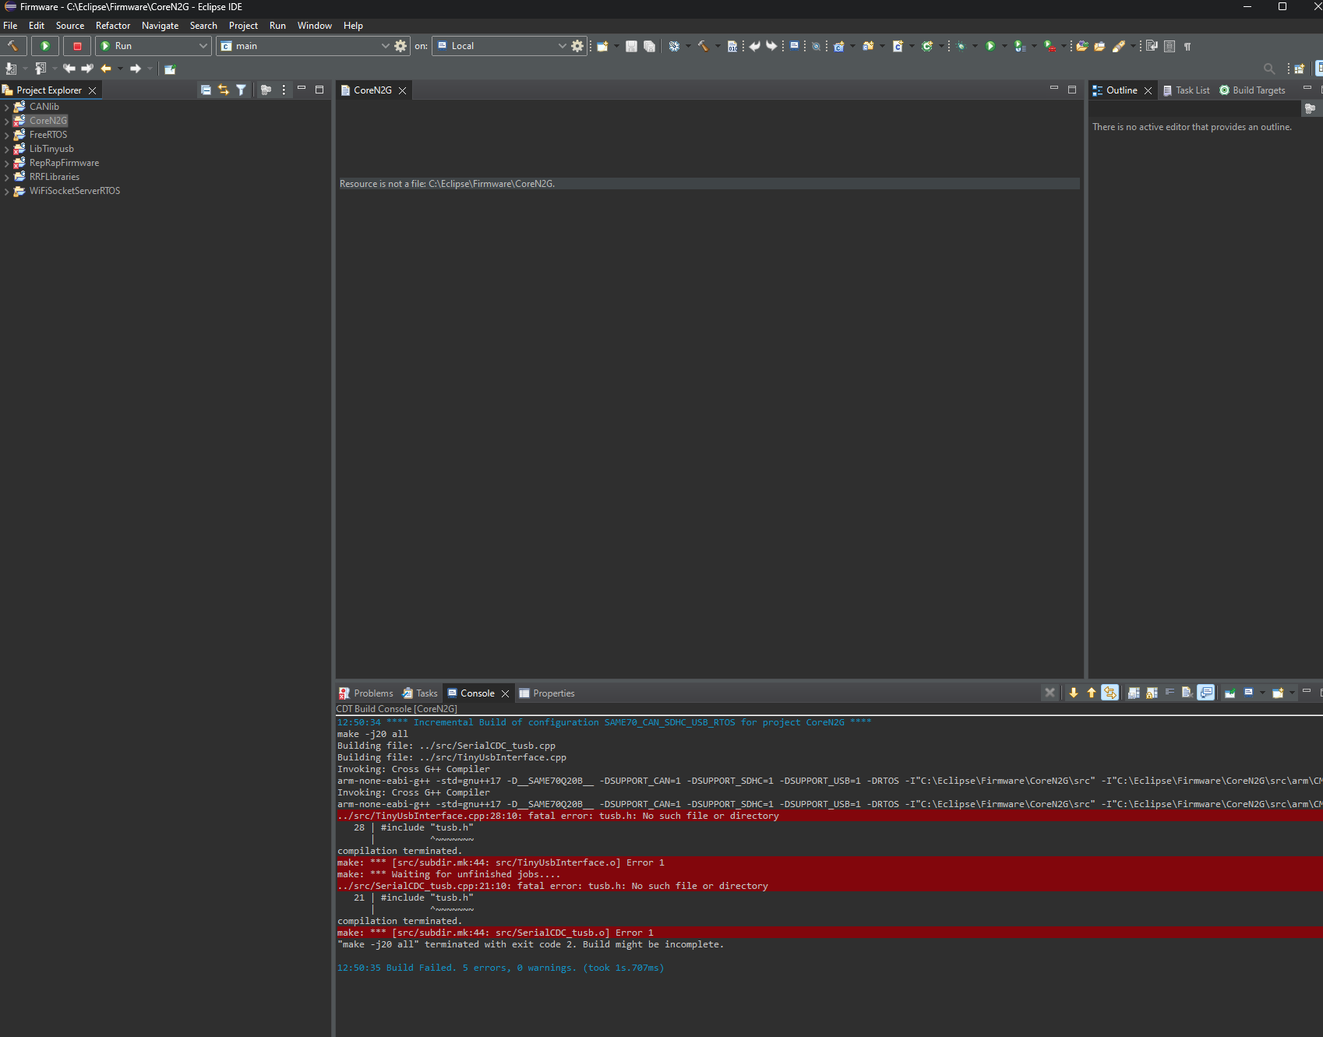Image resolution: width=1323 pixels, height=1037 pixels.
Task: Open the Project menu
Action: pos(243,26)
